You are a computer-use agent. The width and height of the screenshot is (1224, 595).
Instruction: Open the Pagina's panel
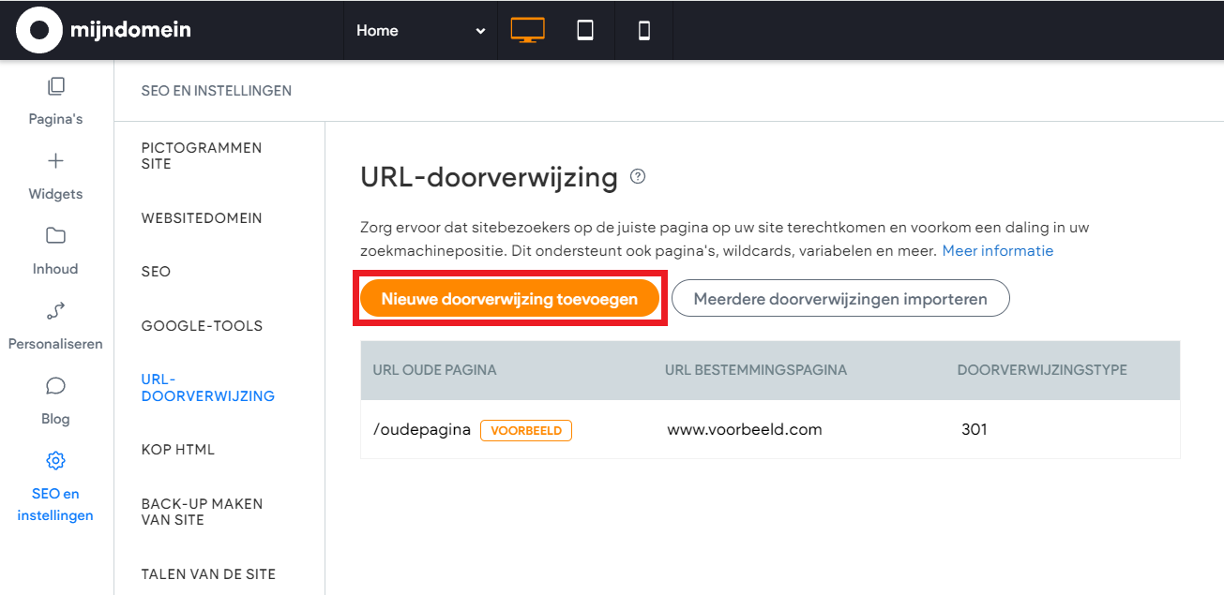(x=55, y=100)
